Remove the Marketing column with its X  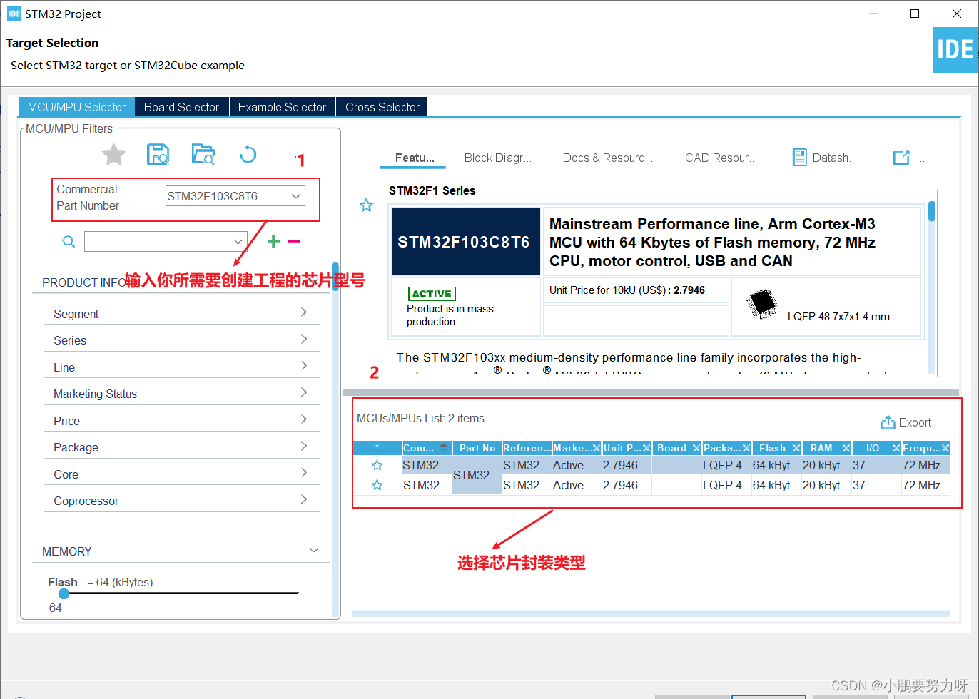click(597, 448)
